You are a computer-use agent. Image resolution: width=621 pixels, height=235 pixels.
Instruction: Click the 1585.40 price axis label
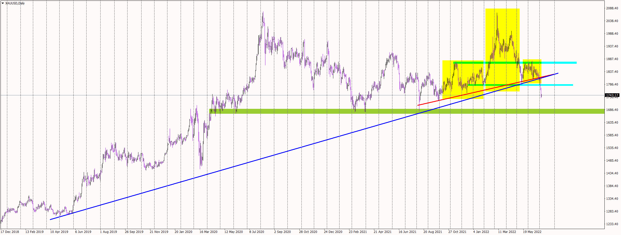(612, 135)
